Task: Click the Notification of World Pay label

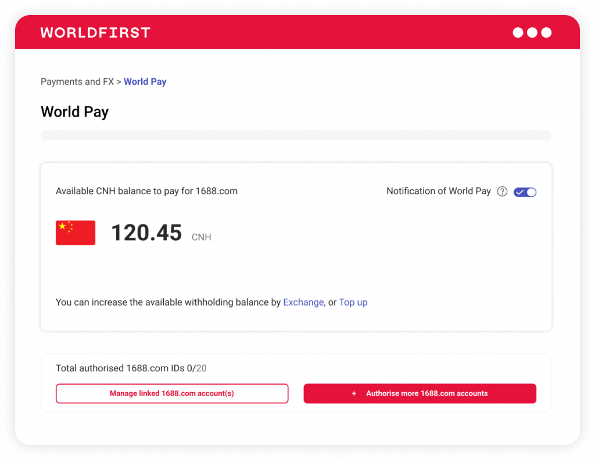Action: (x=439, y=191)
